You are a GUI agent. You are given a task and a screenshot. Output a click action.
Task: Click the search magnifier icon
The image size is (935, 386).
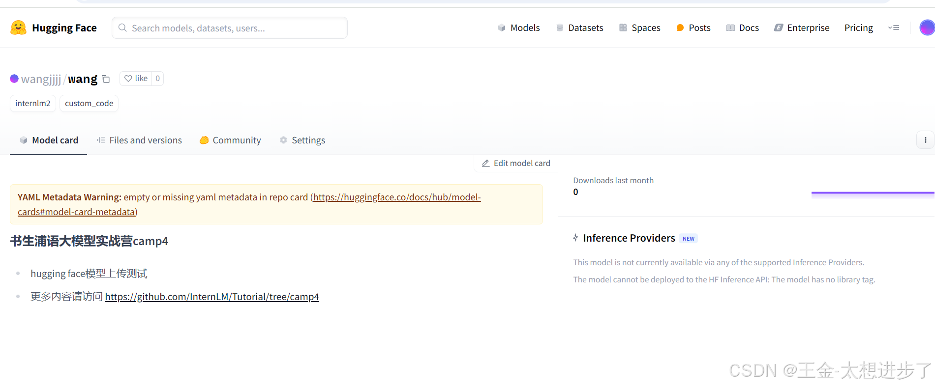coord(122,28)
